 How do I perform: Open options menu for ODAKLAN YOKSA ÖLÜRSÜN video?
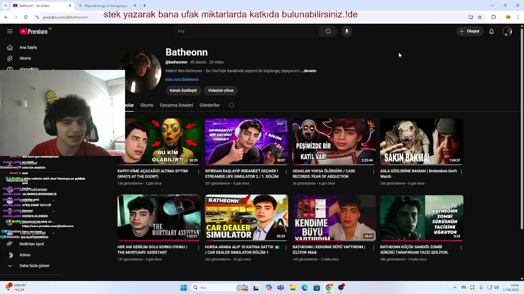click(x=373, y=172)
